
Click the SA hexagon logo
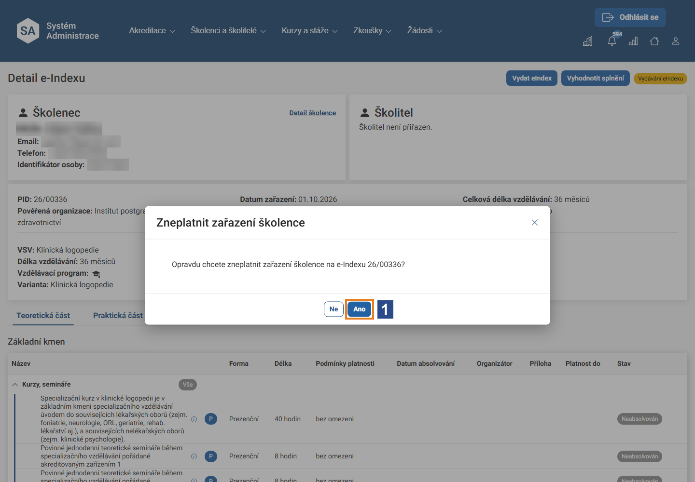click(28, 31)
